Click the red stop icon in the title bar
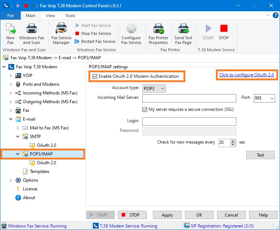Image resolution: width=280 pixels, height=230 pixels. click(26, 6)
